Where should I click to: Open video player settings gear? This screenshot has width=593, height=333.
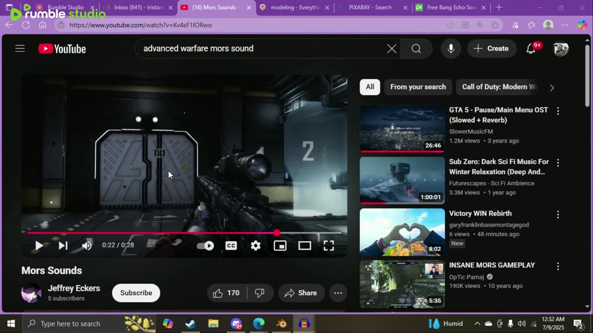(x=256, y=246)
